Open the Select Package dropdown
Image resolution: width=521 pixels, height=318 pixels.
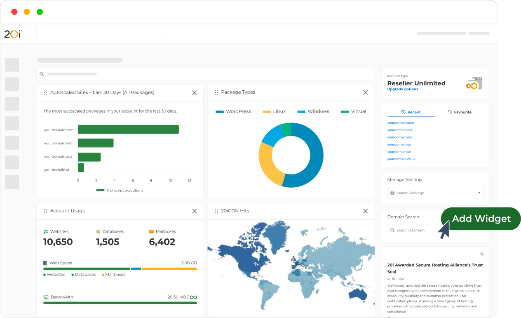(435, 193)
